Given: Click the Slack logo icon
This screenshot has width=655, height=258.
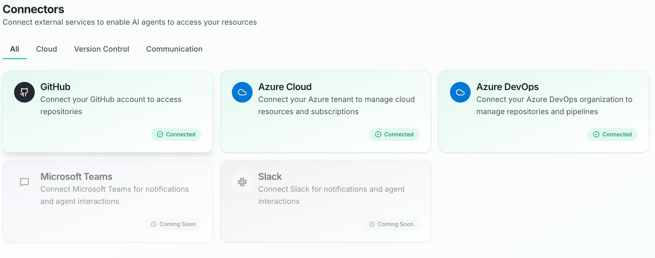Looking at the screenshot, I should click(242, 182).
